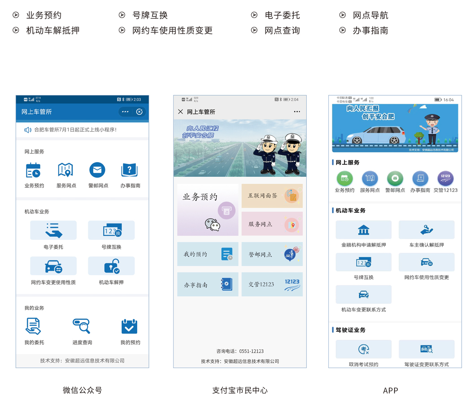Open three-dot menu in Alipay header
Image resolution: width=475 pixels, height=404 pixels.
coord(297,112)
